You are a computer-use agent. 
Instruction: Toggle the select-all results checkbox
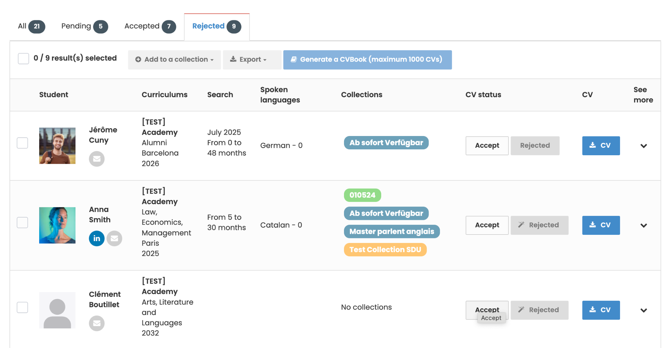pyautogui.click(x=24, y=59)
